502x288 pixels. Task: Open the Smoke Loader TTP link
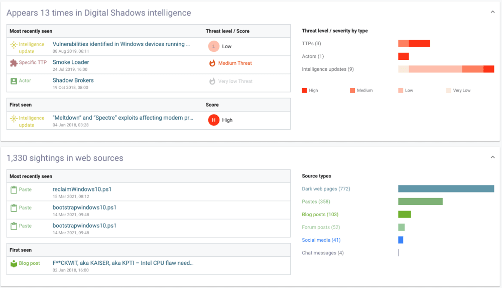click(71, 62)
